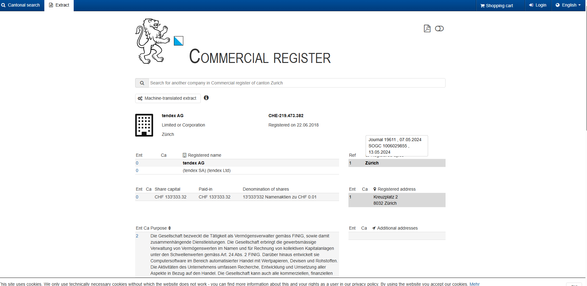Image resolution: width=587 pixels, height=286 pixels.
Task: Click entry 0 in Share capital row
Action: coord(137,197)
